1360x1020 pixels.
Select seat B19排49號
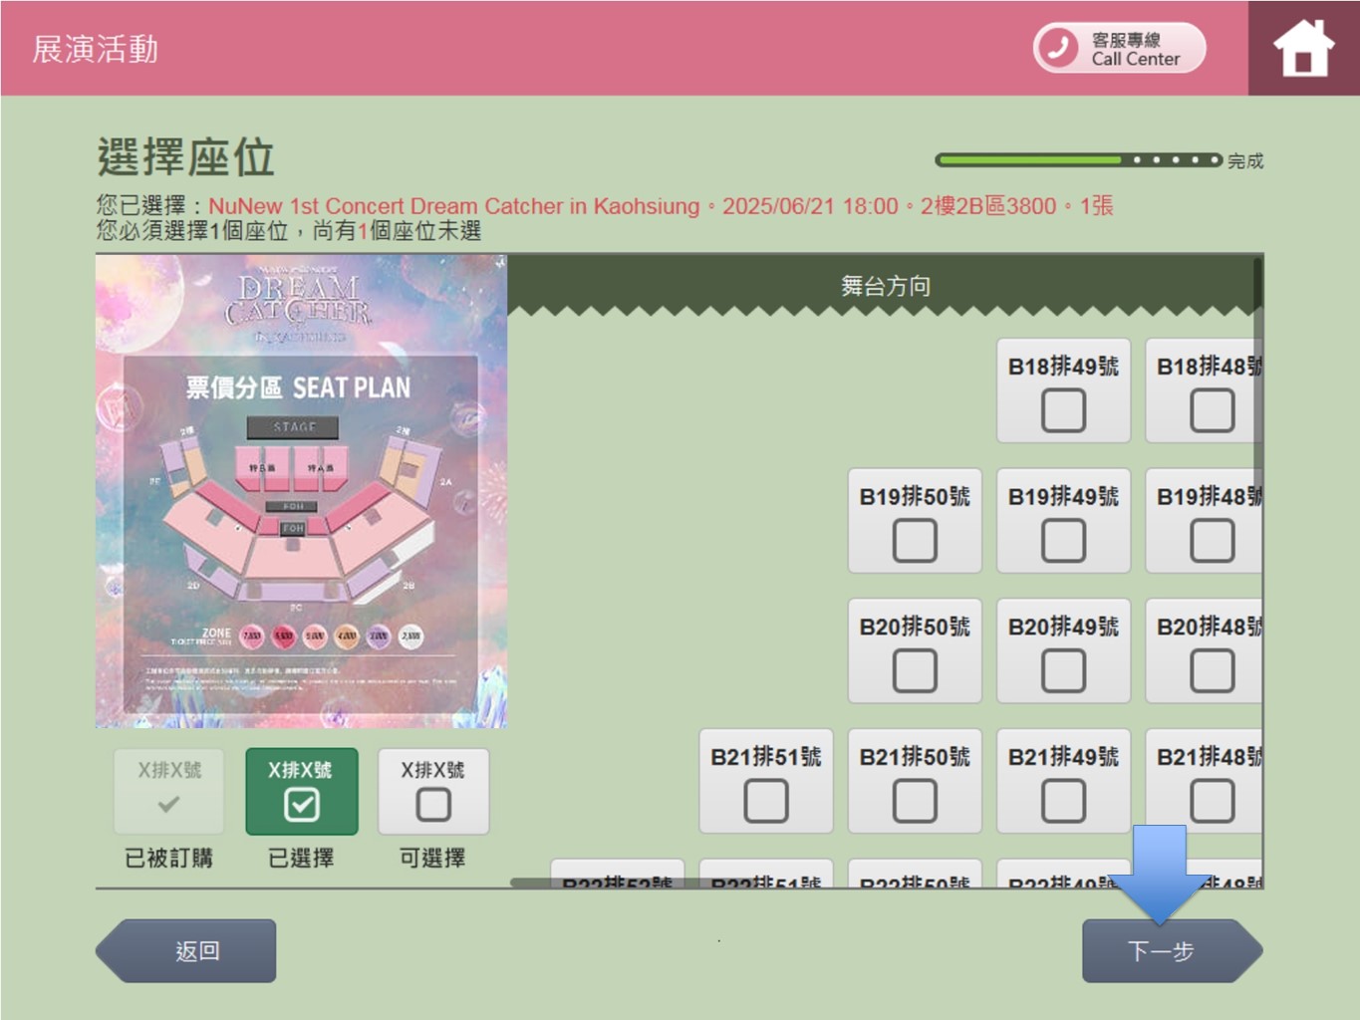1063,540
